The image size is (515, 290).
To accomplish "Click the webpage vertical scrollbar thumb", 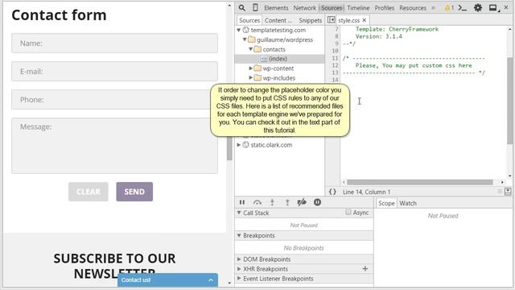I will coord(229,148).
